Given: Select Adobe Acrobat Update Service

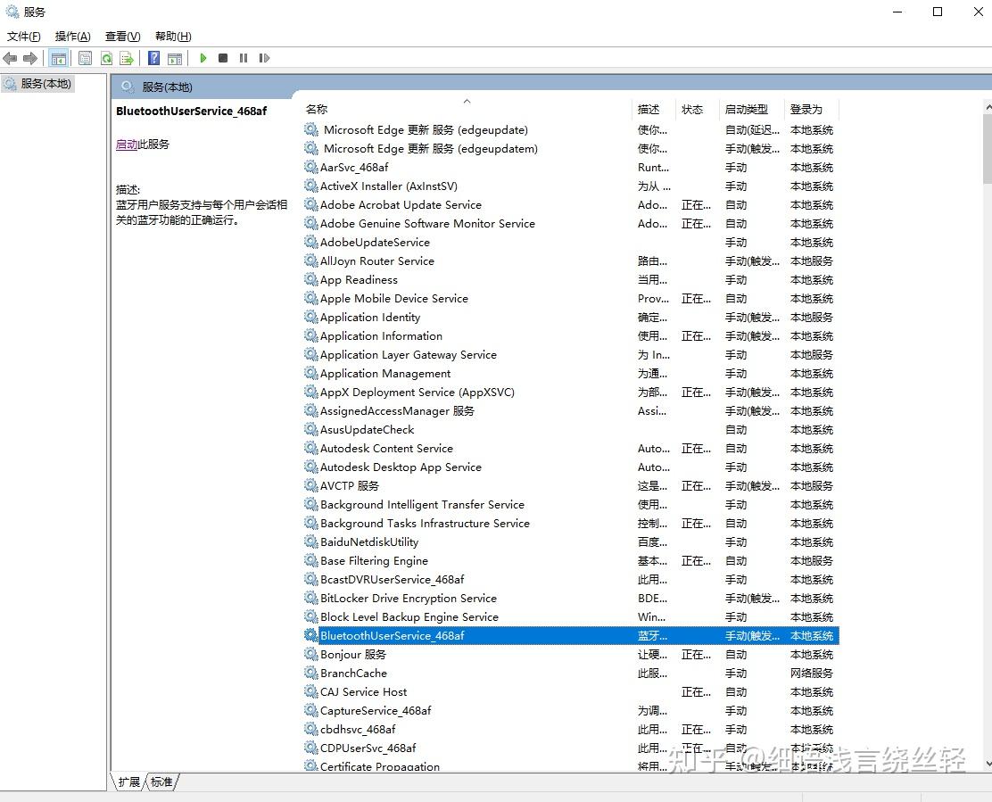Looking at the screenshot, I should pyautogui.click(x=571, y=205).
